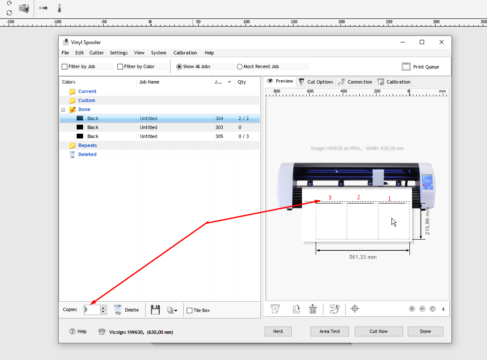487x360 pixels.
Task: Select job row 303 Untitled
Action: 160,127
